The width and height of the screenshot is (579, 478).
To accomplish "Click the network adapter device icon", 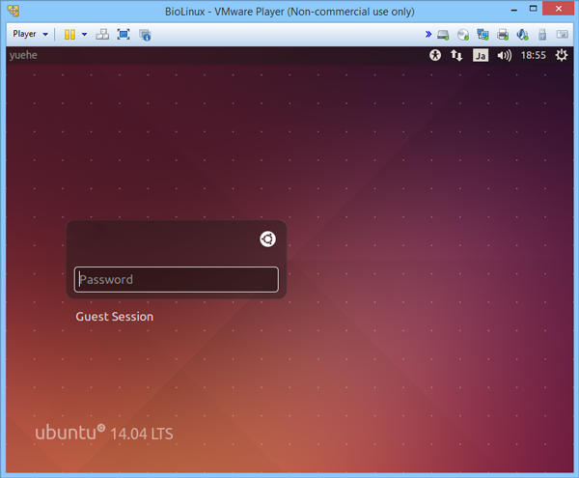I will point(482,35).
